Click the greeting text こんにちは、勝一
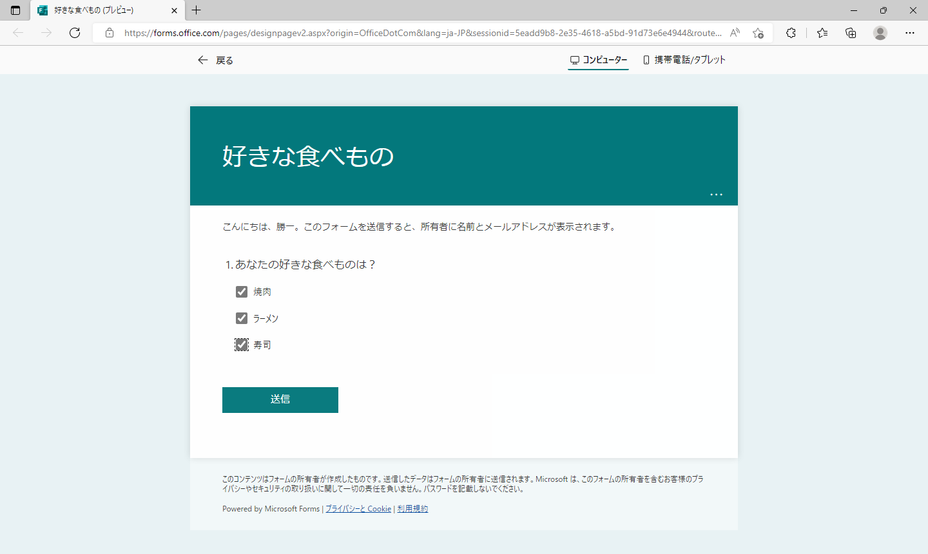 pos(258,227)
